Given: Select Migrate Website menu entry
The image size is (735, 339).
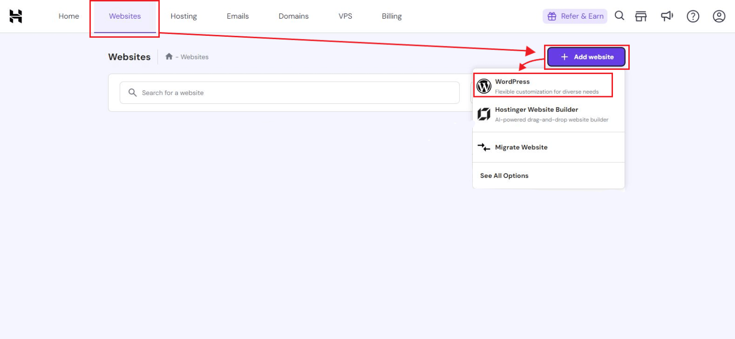Looking at the screenshot, I should click(548, 147).
